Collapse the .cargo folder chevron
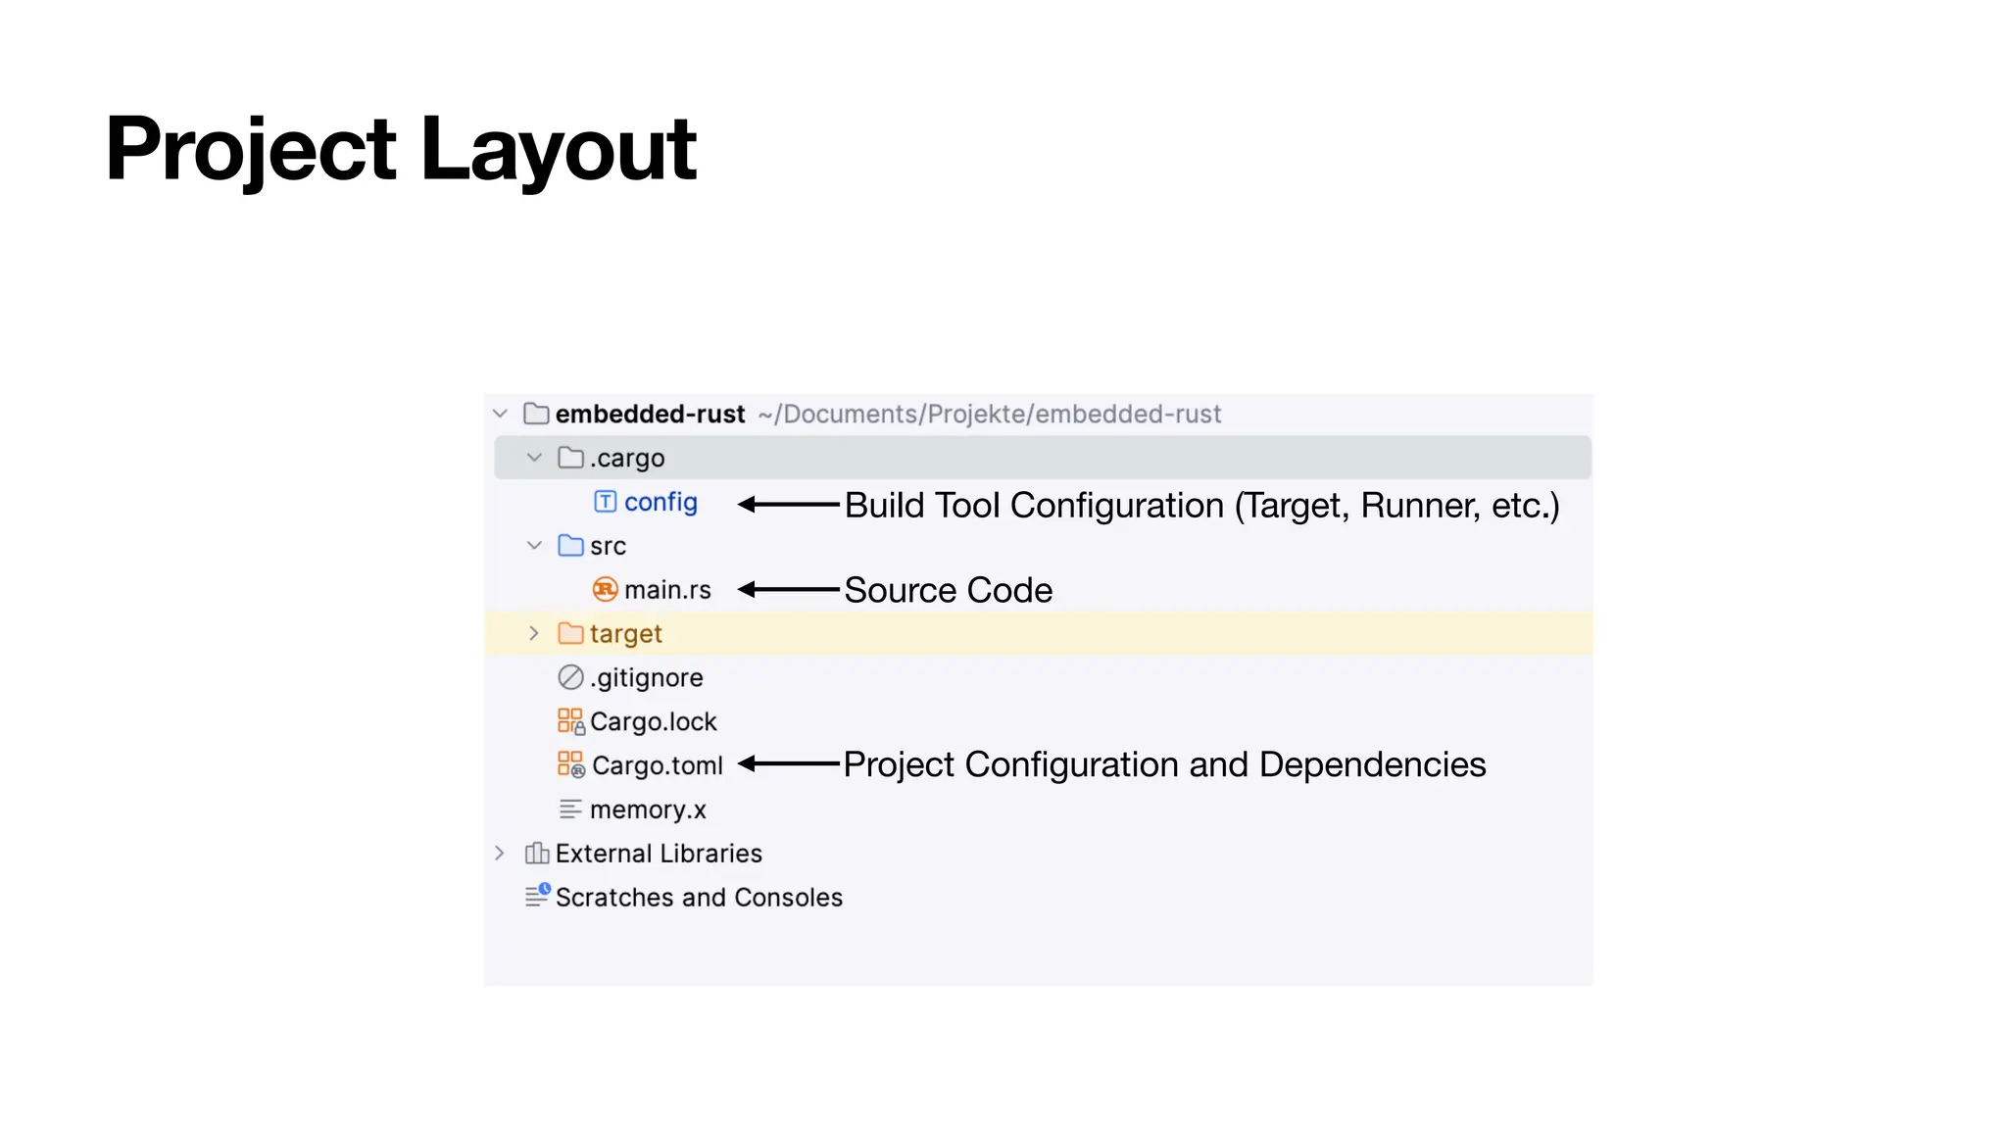 pos(534,458)
